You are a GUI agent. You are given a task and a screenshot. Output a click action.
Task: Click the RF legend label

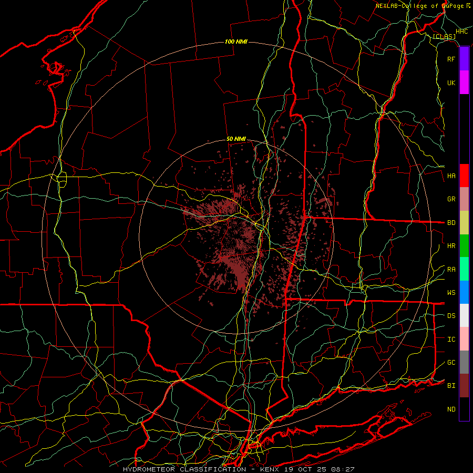click(x=451, y=59)
